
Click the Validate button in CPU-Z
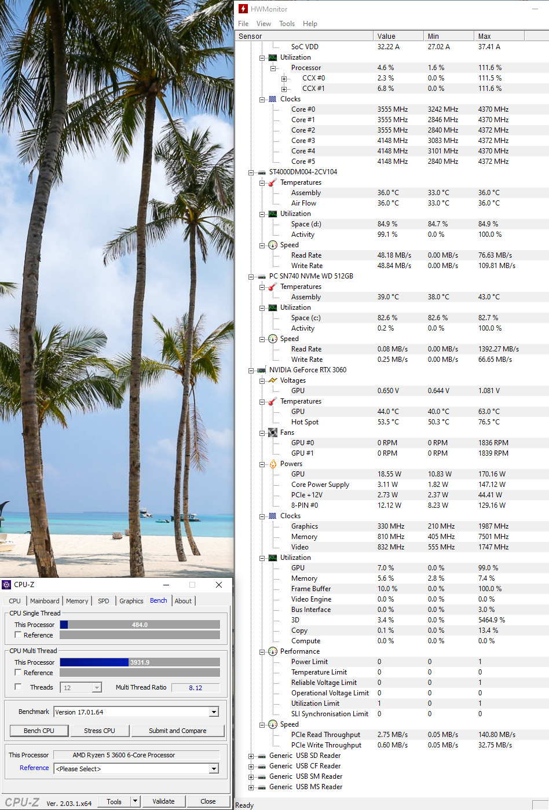[163, 801]
